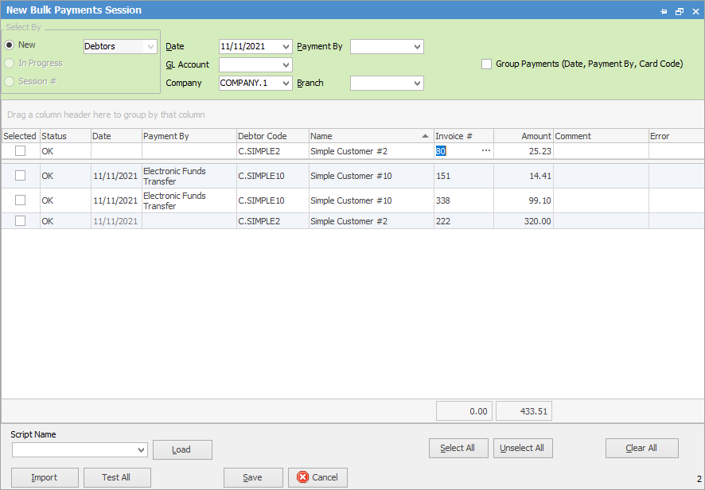Click the Import button
705x490 pixels.
pyautogui.click(x=45, y=477)
